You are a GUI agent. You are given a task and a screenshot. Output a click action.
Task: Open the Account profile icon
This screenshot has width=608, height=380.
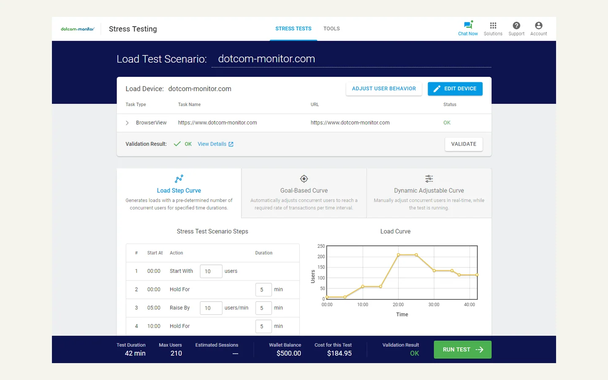point(539,25)
